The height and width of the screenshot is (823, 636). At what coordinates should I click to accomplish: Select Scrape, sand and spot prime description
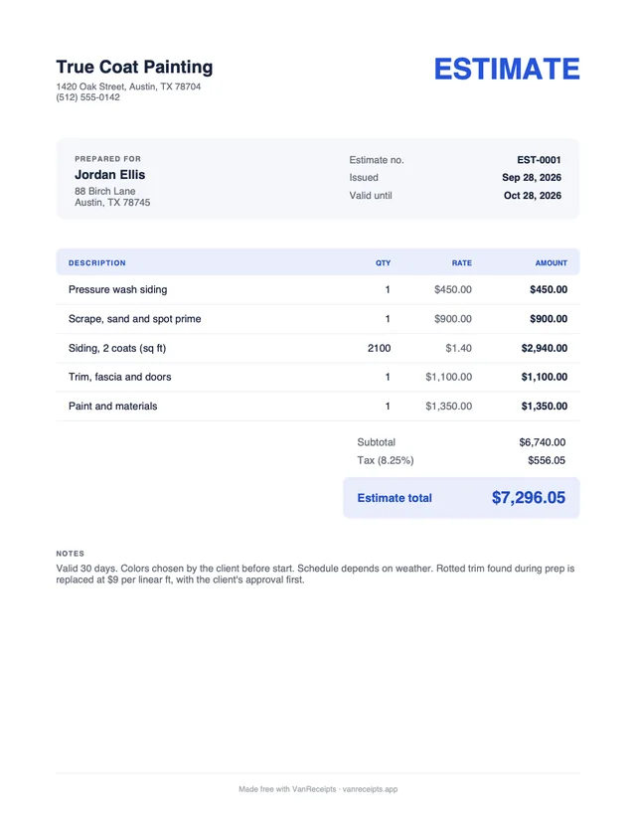tap(135, 319)
